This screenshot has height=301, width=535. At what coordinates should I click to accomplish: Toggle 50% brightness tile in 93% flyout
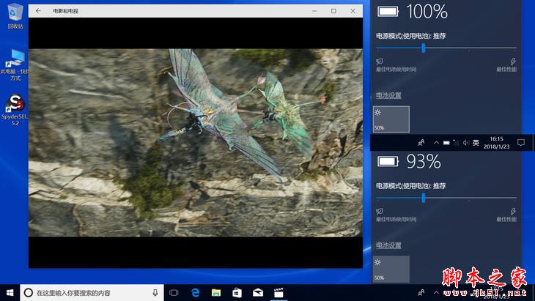coord(391,269)
